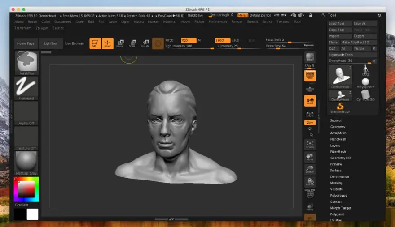Enable Zadd sculpt mode
Viewport: 395px width, 227px height.
222,40
